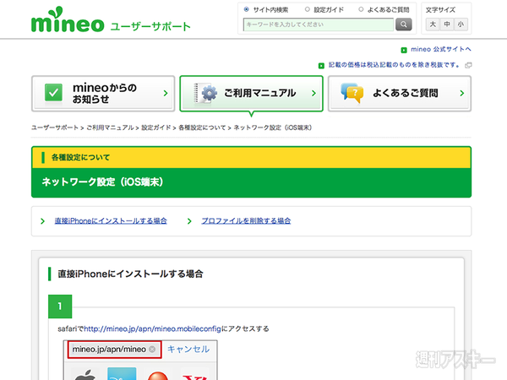
Task: Click the search magnifier button
Action: click(x=404, y=24)
